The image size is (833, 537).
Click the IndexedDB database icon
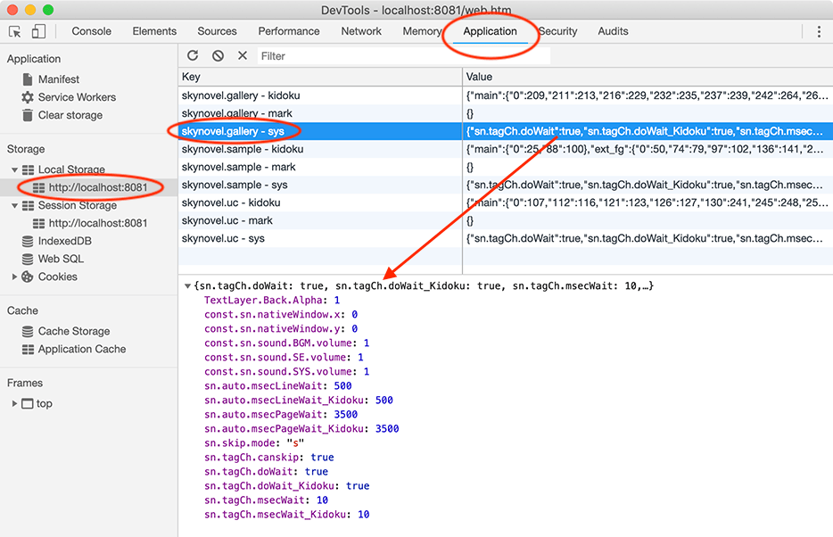click(x=28, y=241)
